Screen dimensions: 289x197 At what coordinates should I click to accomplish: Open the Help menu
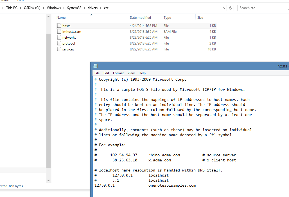click(x=142, y=73)
